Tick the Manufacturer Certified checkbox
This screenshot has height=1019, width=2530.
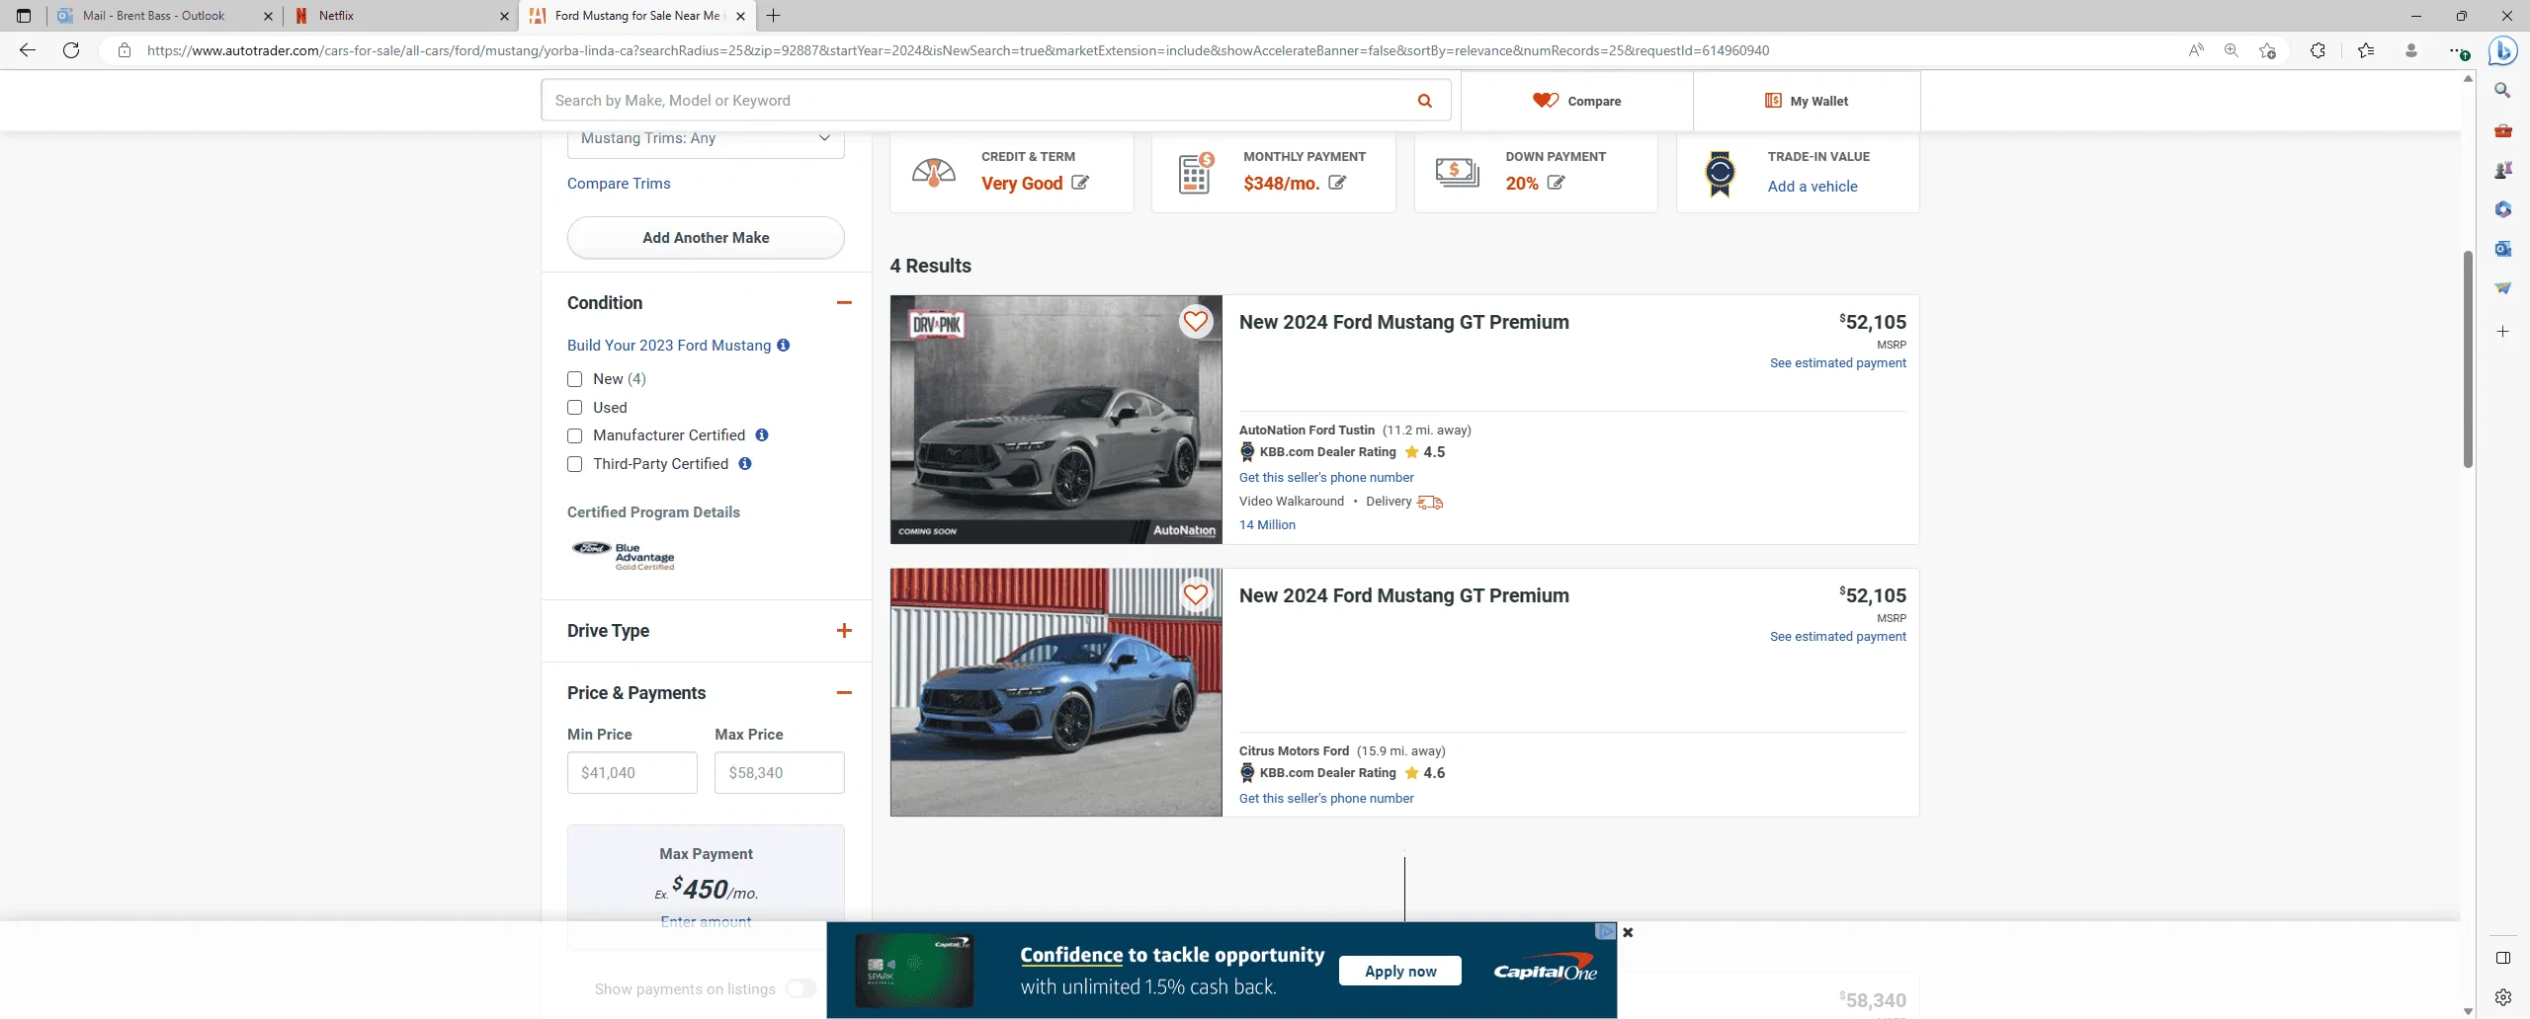(574, 435)
